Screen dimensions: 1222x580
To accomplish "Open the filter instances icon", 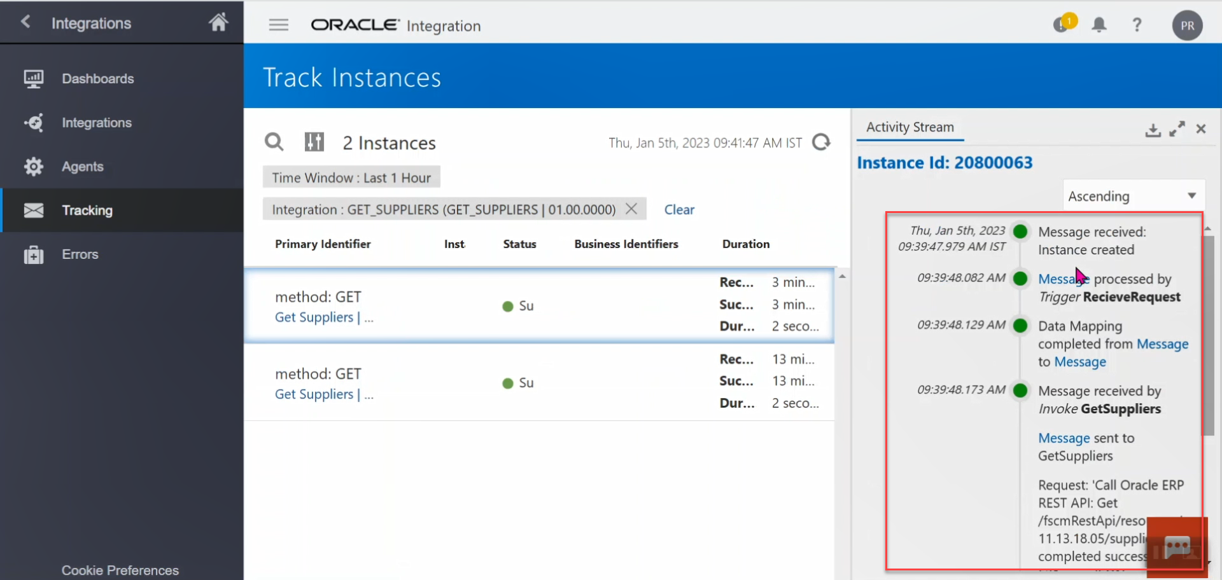I will pyautogui.click(x=314, y=142).
